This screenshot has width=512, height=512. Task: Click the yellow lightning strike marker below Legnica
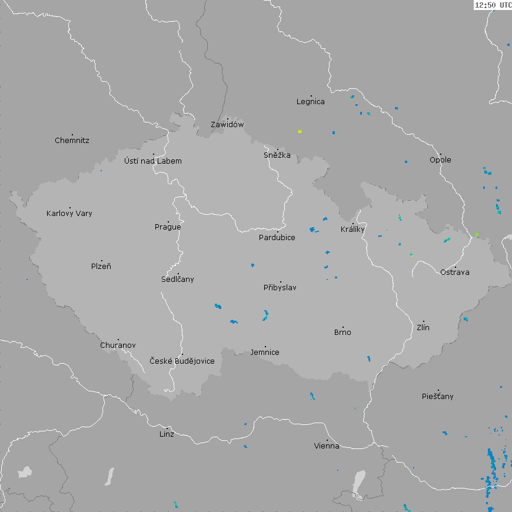click(x=300, y=131)
